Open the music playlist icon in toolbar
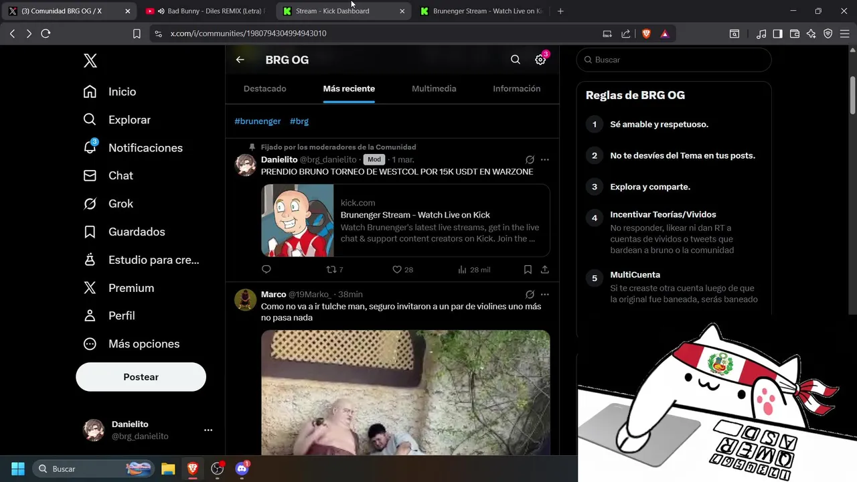Viewport: 857px width, 482px height. click(761, 33)
